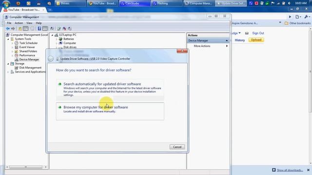Click the Forward arrow in Computer Management toolbar
312x175 pixels.
[13, 29]
